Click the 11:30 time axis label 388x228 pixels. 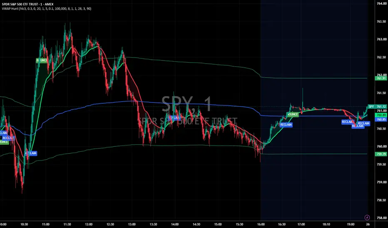coord(67,224)
